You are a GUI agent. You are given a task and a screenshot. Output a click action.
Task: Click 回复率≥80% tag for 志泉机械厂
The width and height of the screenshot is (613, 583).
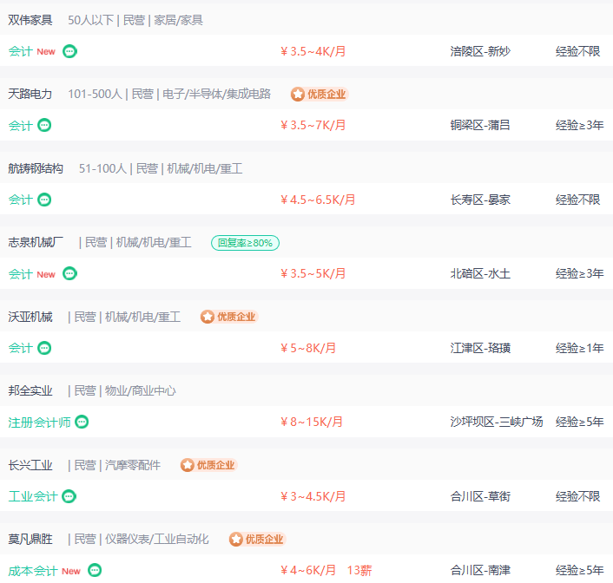(245, 243)
